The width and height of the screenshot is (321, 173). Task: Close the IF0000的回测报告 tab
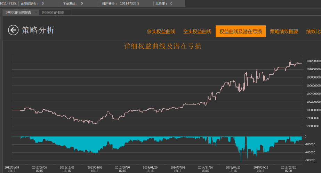pyautogui.click(x=35, y=12)
